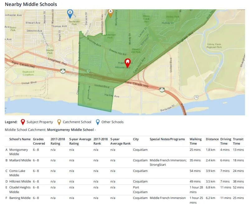
Task: Click the School's Name column header
Action: click(x=20, y=139)
